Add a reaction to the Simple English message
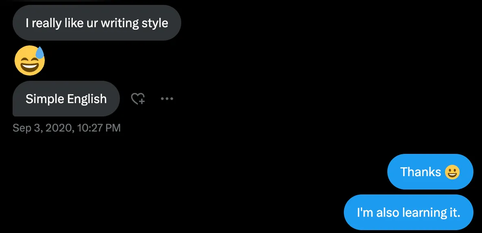Viewport: 482px width, 233px height. (138, 99)
